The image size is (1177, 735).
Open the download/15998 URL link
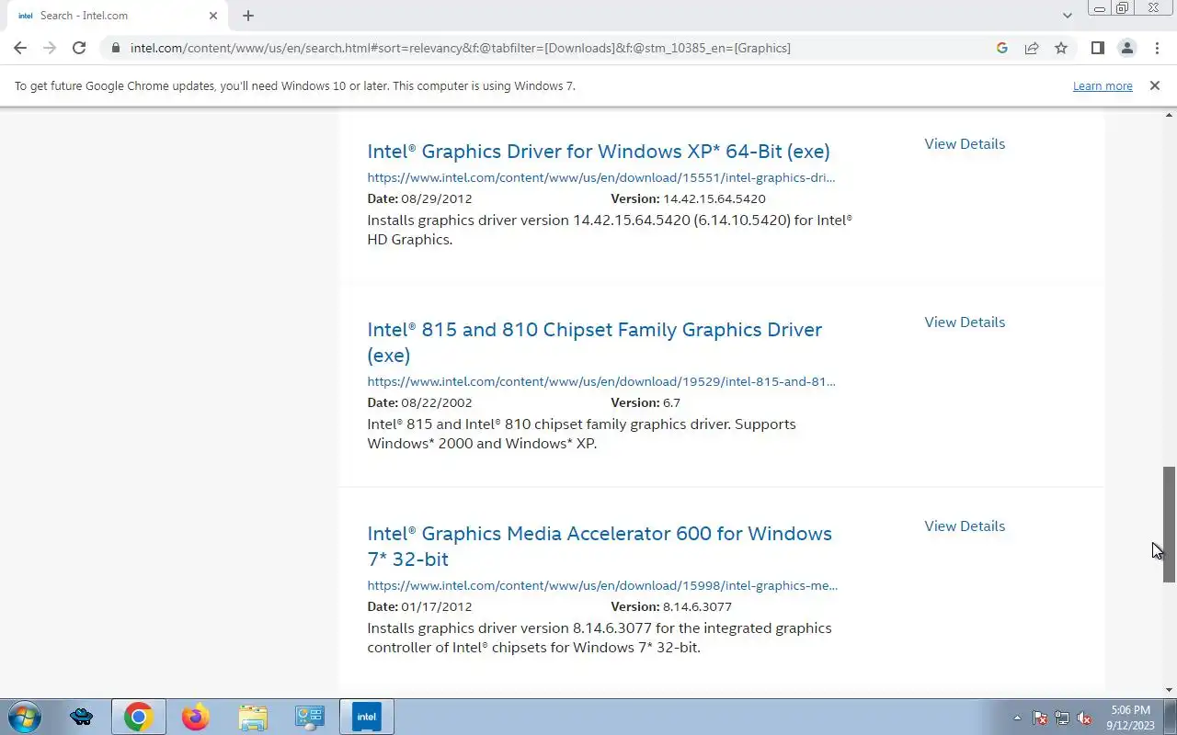pyautogui.click(x=602, y=585)
